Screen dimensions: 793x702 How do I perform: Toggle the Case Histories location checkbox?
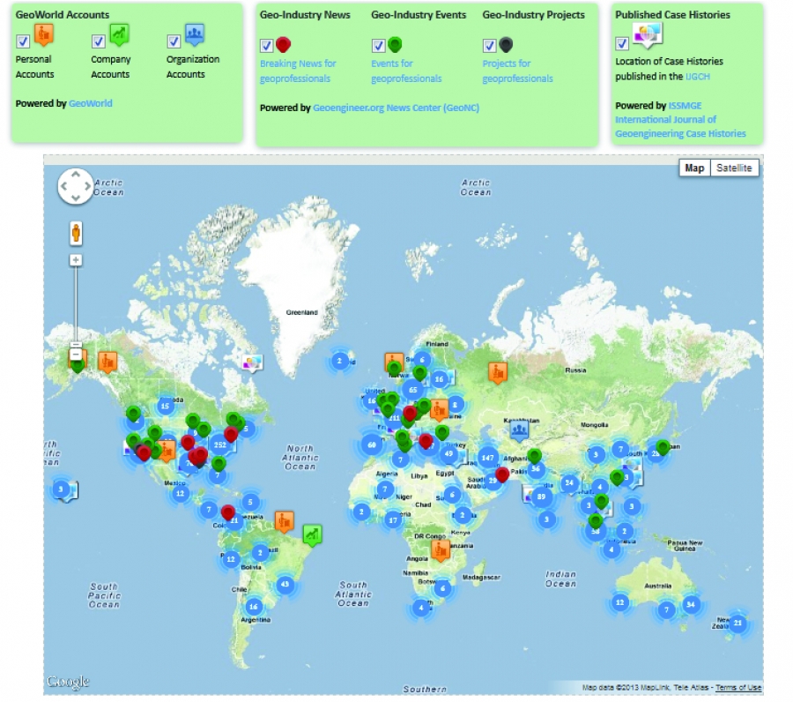click(622, 42)
